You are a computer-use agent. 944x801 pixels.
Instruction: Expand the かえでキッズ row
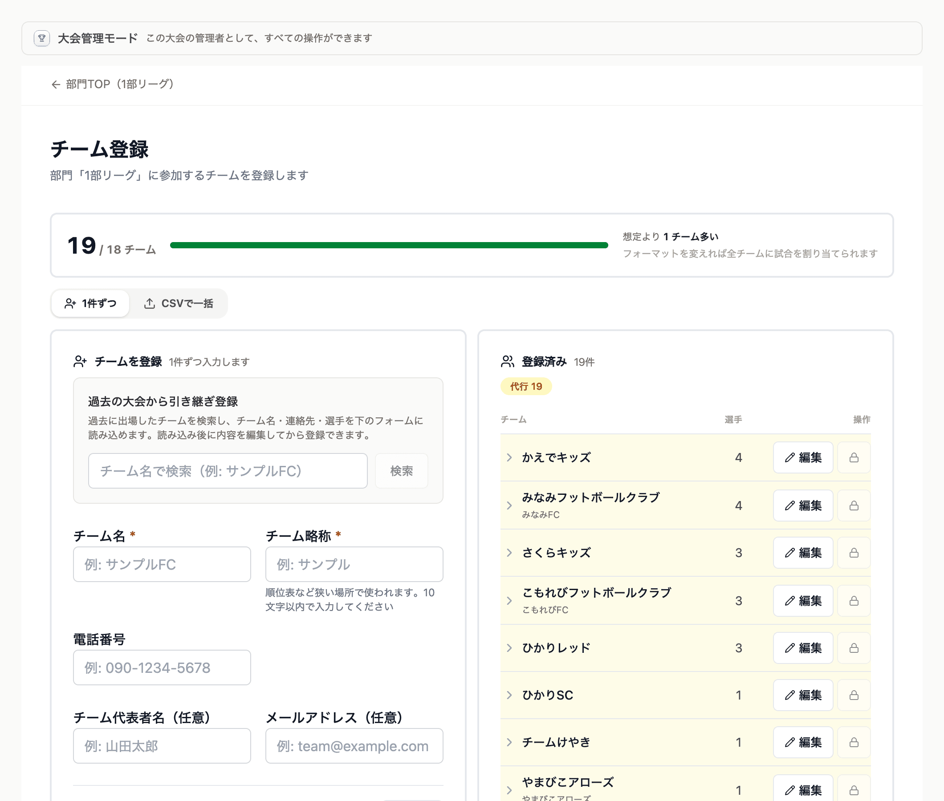(x=509, y=457)
